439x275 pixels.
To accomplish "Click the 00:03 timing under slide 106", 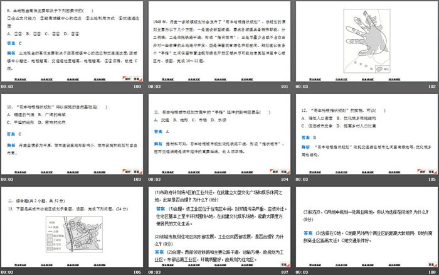I will tap(7, 272).
